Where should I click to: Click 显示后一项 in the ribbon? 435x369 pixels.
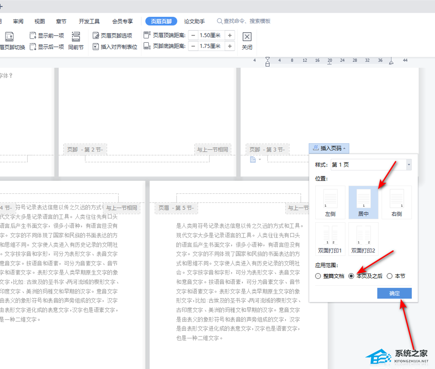tap(47, 47)
